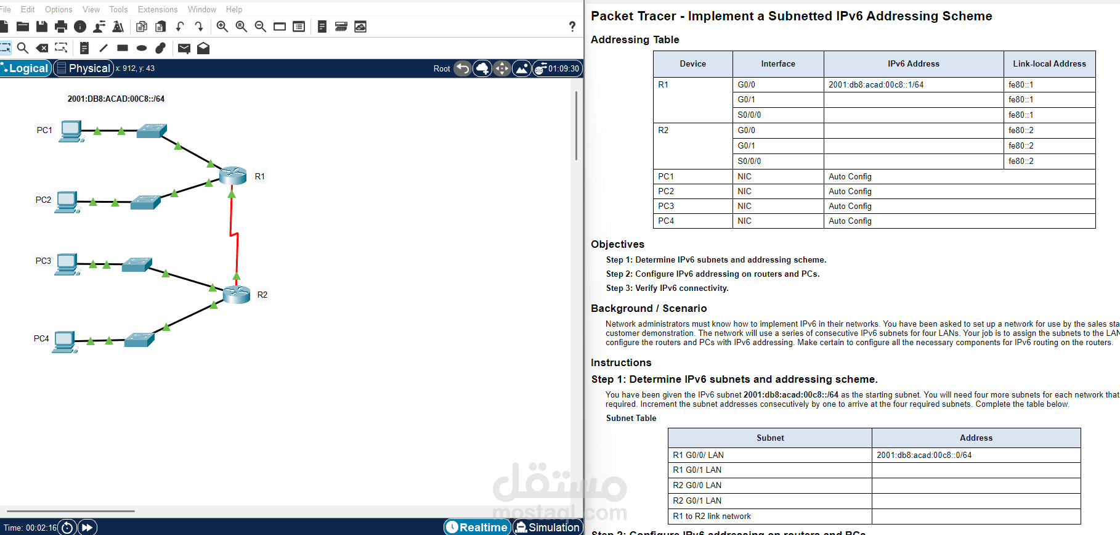
Task: Click the Copy icon in toolbar
Action: tap(142, 27)
